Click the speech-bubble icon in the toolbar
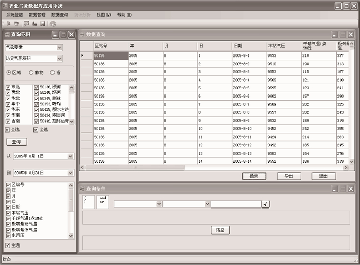This screenshot has width=360, height=265. (x=26, y=24)
